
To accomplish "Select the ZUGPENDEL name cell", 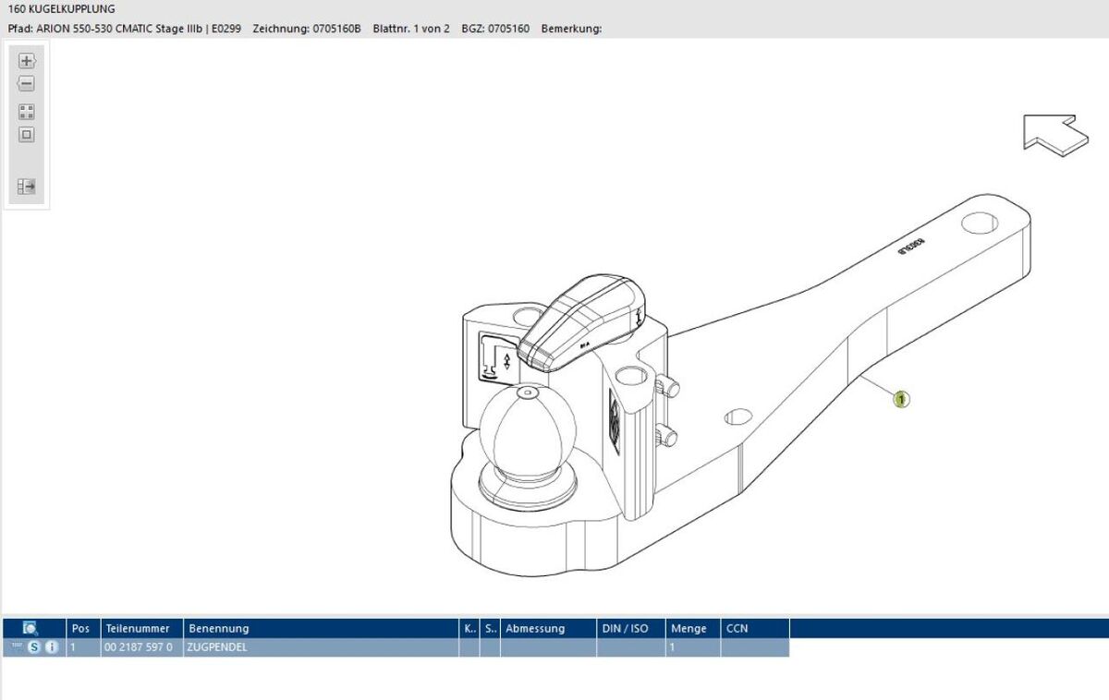I will click(217, 647).
